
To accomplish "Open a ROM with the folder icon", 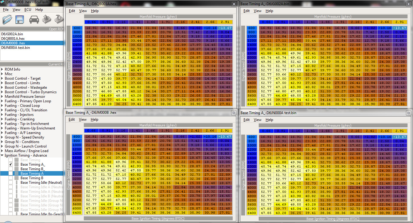I will coord(7,20).
